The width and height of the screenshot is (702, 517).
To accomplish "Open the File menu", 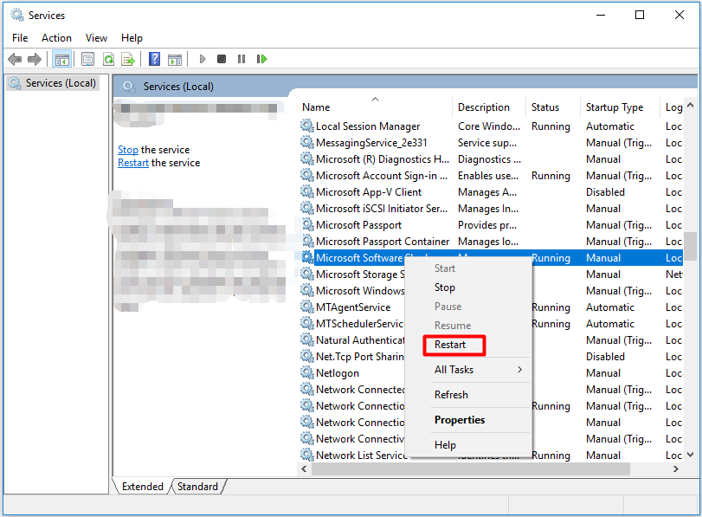I will (x=20, y=38).
